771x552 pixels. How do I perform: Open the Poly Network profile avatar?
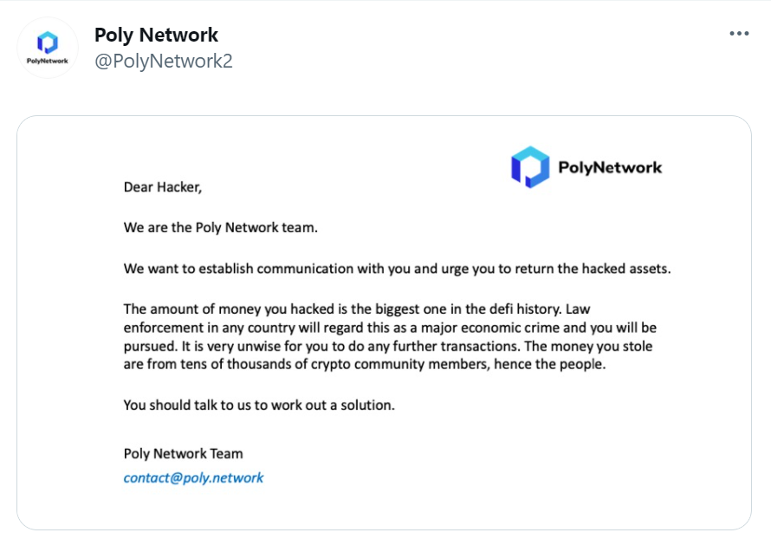tap(48, 48)
